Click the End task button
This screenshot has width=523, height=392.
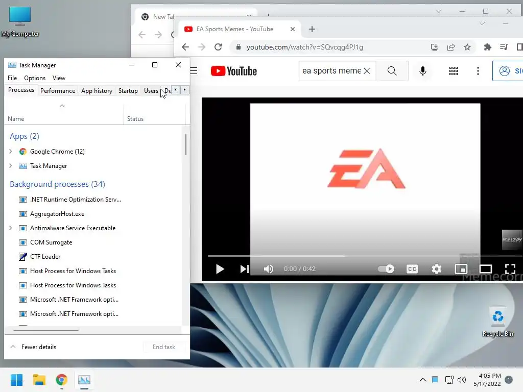(x=164, y=347)
